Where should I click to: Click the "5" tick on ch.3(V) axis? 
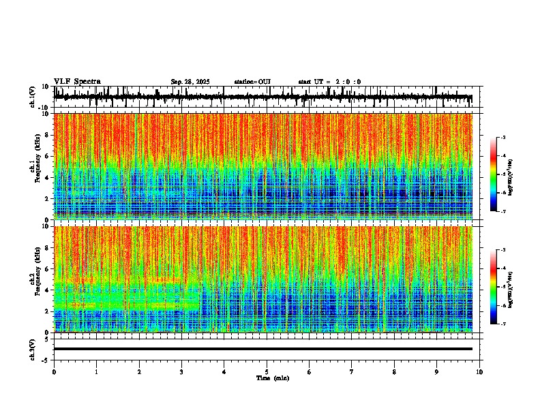(48, 339)
